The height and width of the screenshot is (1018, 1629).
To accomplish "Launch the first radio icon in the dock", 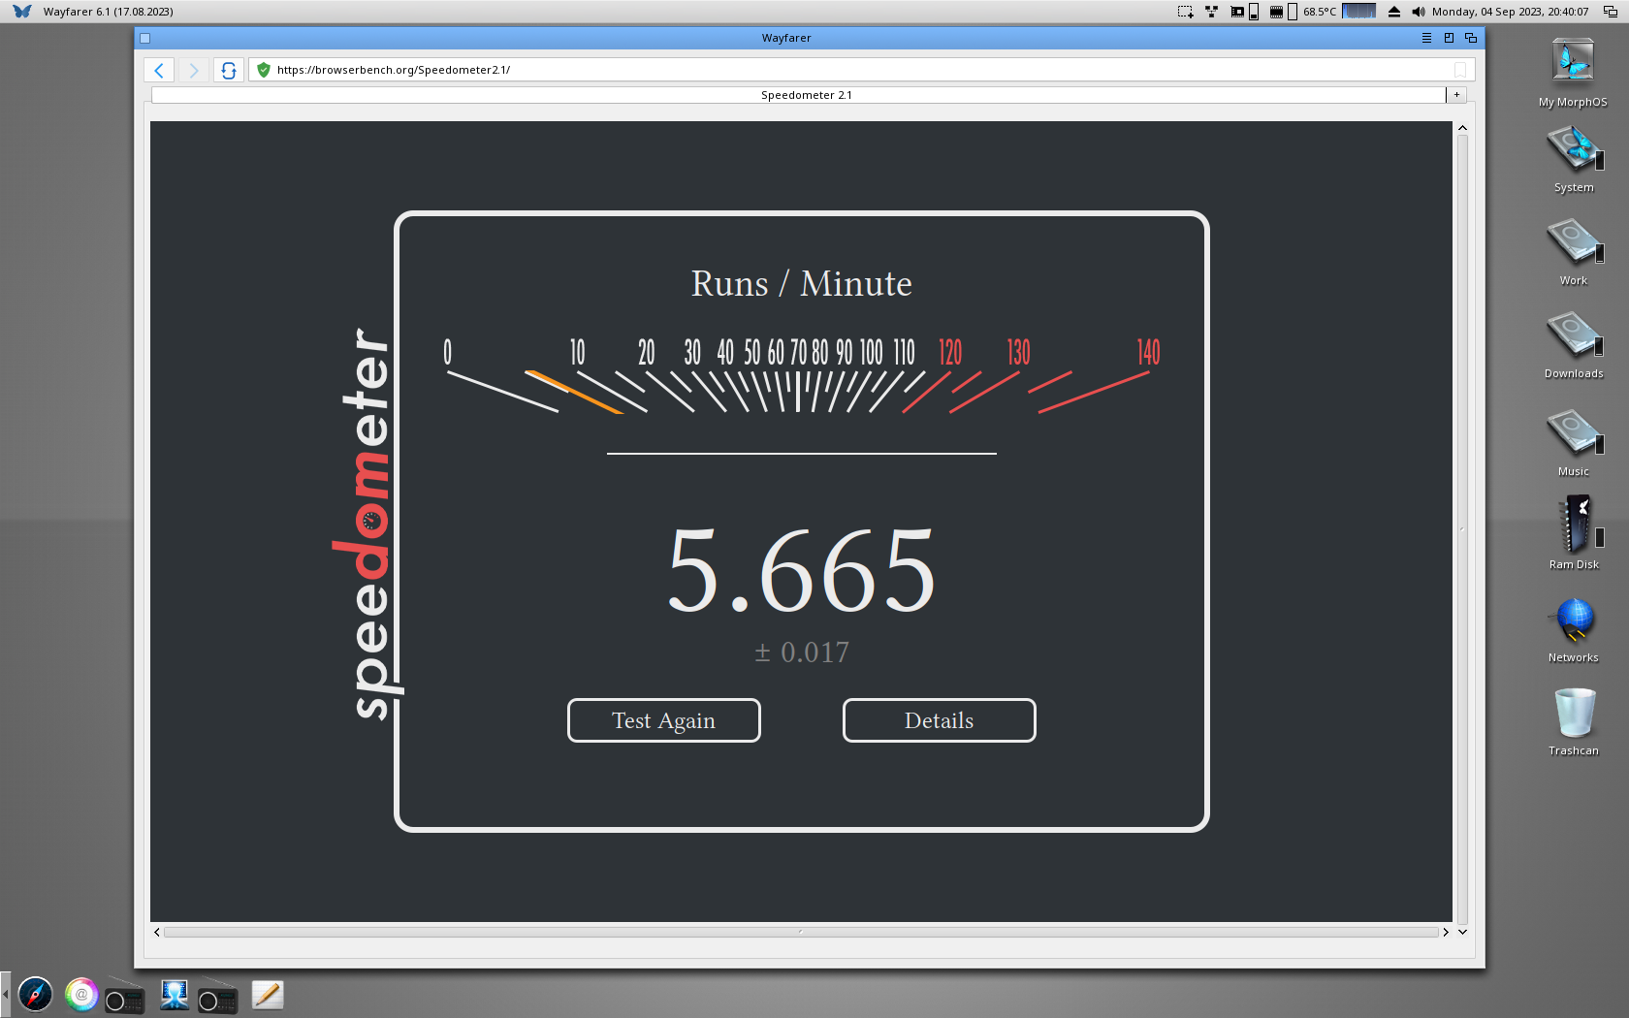I will [124, 996].
